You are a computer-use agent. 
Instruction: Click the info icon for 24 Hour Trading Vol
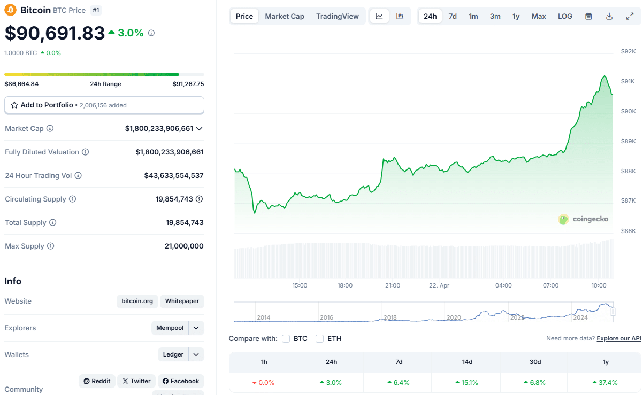(78, 176)
